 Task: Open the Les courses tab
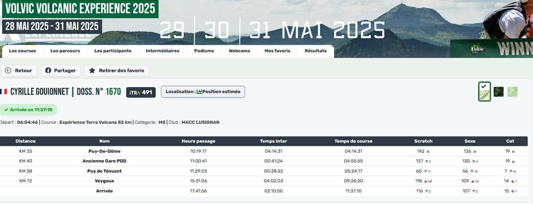tap(22, 51)
